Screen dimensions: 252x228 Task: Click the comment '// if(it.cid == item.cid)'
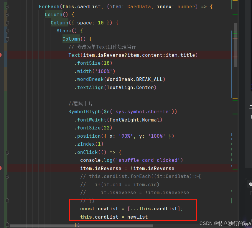tap(120, 185)
